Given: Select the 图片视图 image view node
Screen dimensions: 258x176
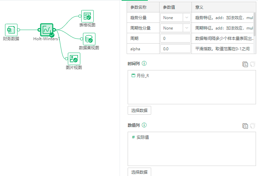Looking at the screenshot, I should (x=74, y=59).
